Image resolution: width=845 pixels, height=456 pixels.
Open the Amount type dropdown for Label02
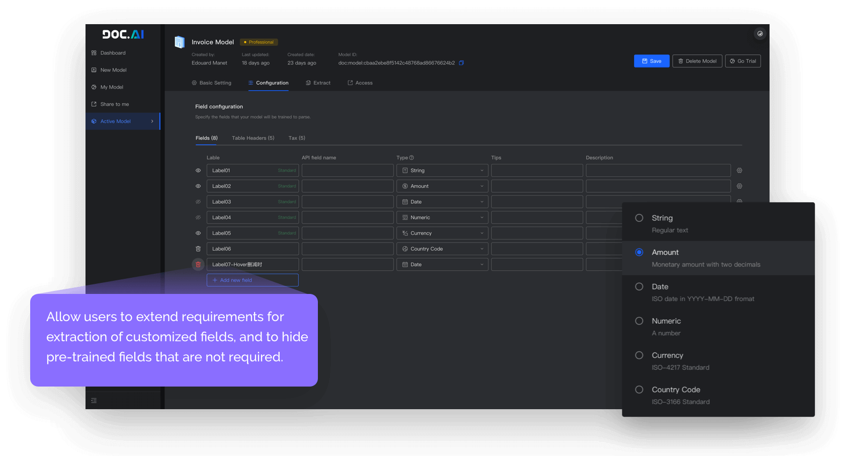coord(442,186)
